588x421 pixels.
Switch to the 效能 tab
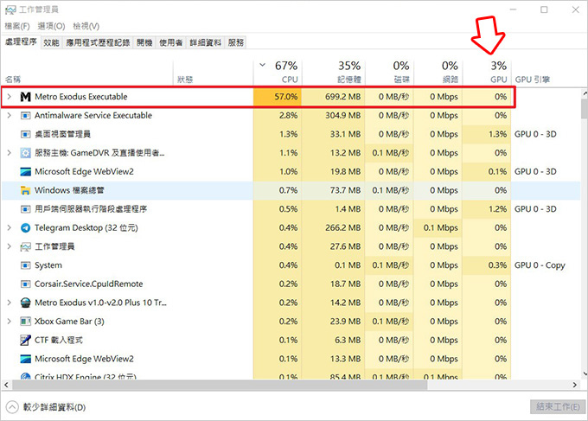[51, 42]
